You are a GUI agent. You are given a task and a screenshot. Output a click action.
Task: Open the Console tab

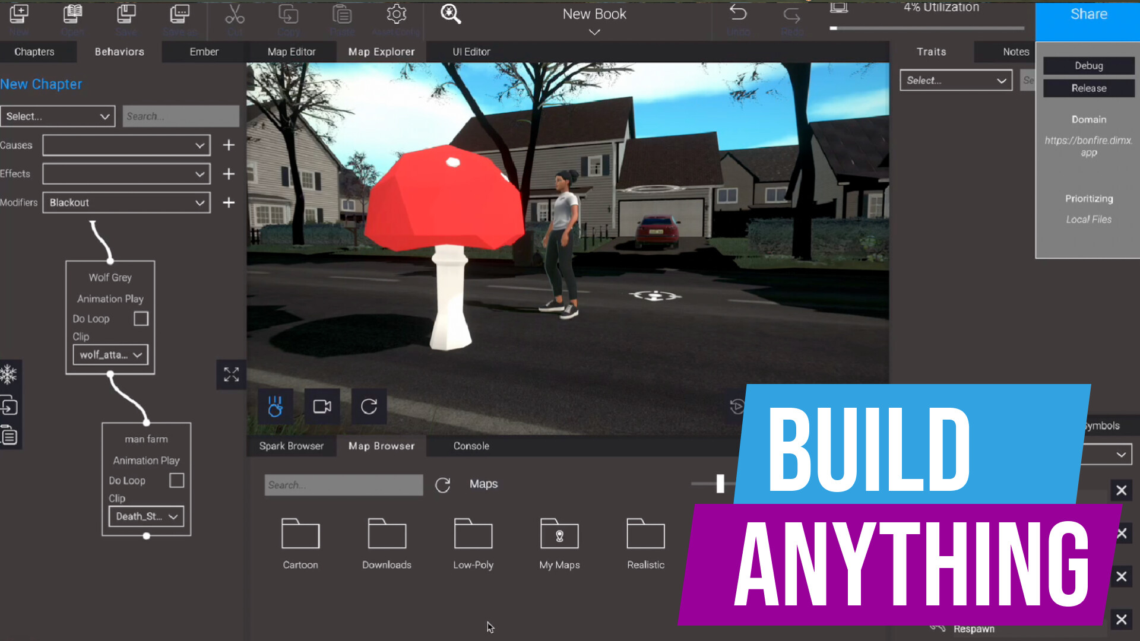point(471,446)
